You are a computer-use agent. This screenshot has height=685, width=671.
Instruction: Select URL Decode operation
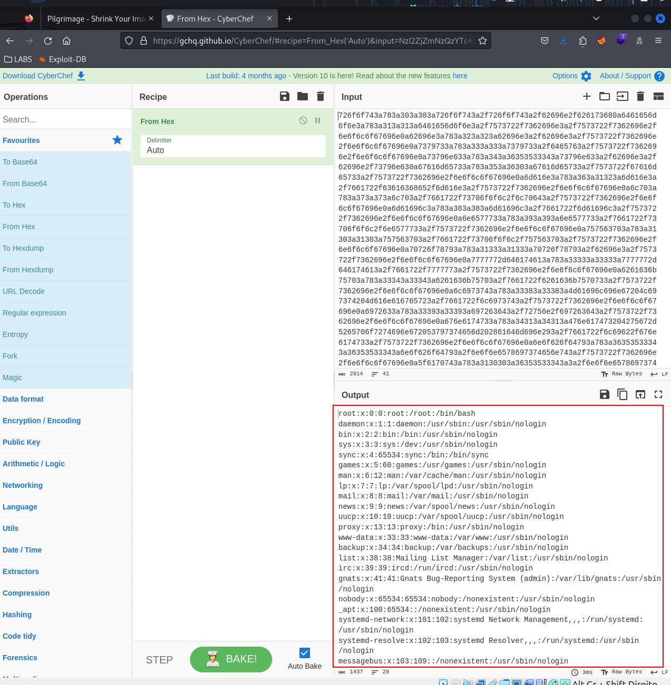tap(65, 291)
